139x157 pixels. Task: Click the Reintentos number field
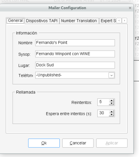coord(103,102)
